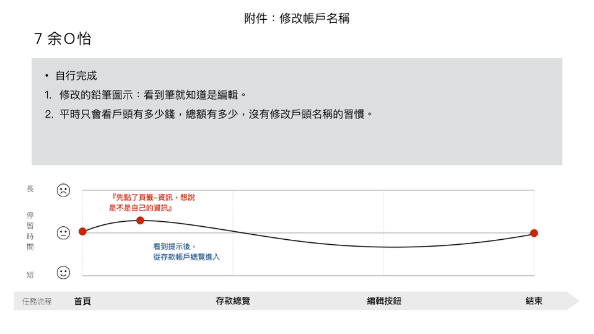594x334 pixels.
Task: Click the vertical 停留時間 axis label
Action: [x=30, y=231]
